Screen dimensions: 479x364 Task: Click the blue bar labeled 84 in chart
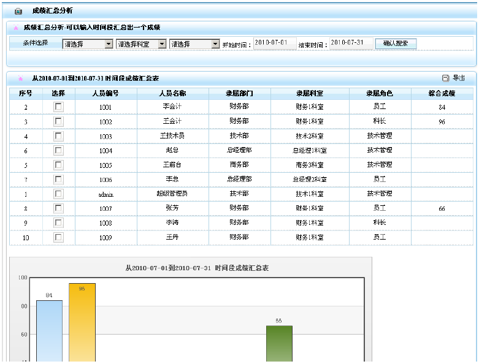49,331
